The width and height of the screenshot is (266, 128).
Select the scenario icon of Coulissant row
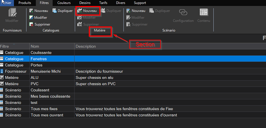point(2,90)
